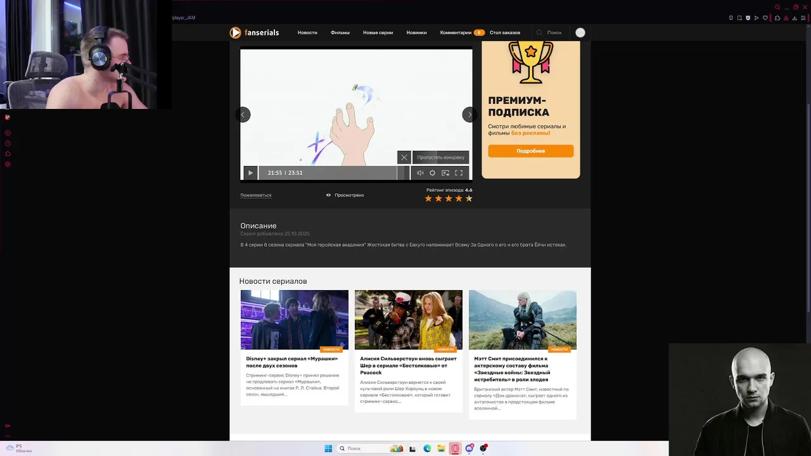Enter fullscreen mode in video player
This screenshot has width=811, height=456.
[x=459, y=173]
